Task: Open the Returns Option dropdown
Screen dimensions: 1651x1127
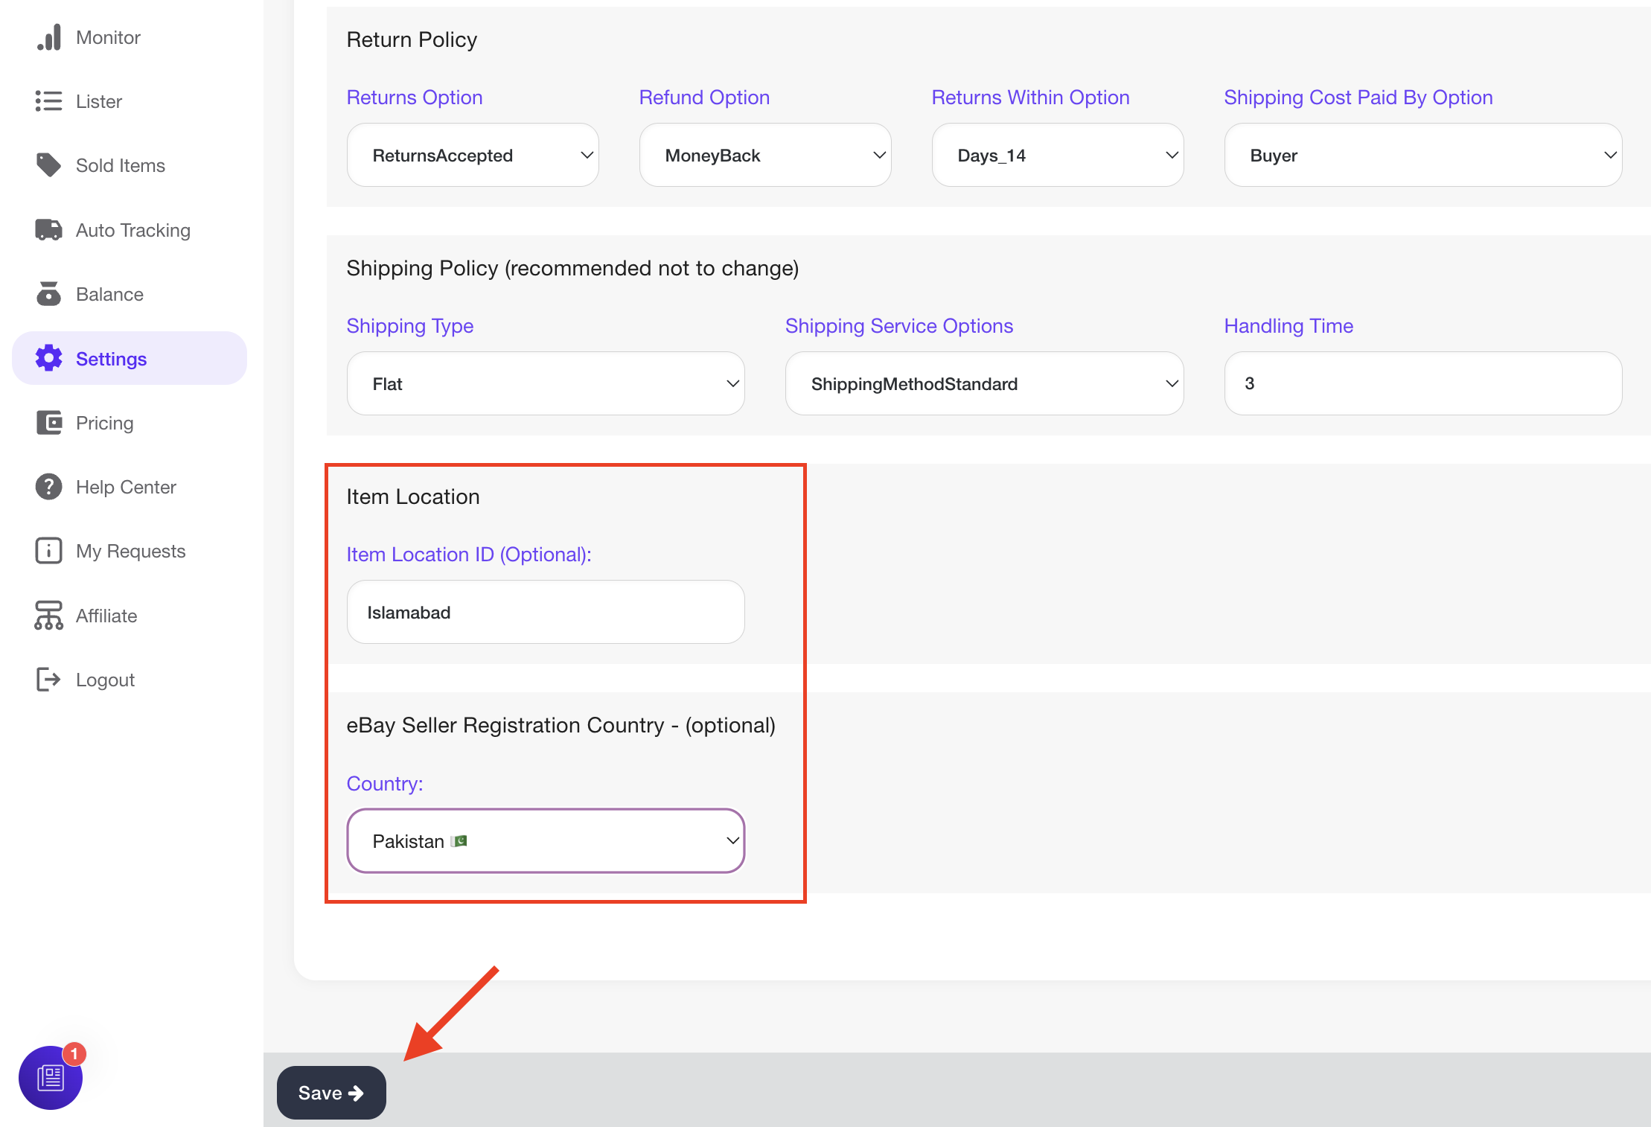Action: pyautogui.click(x=473, y=156)
